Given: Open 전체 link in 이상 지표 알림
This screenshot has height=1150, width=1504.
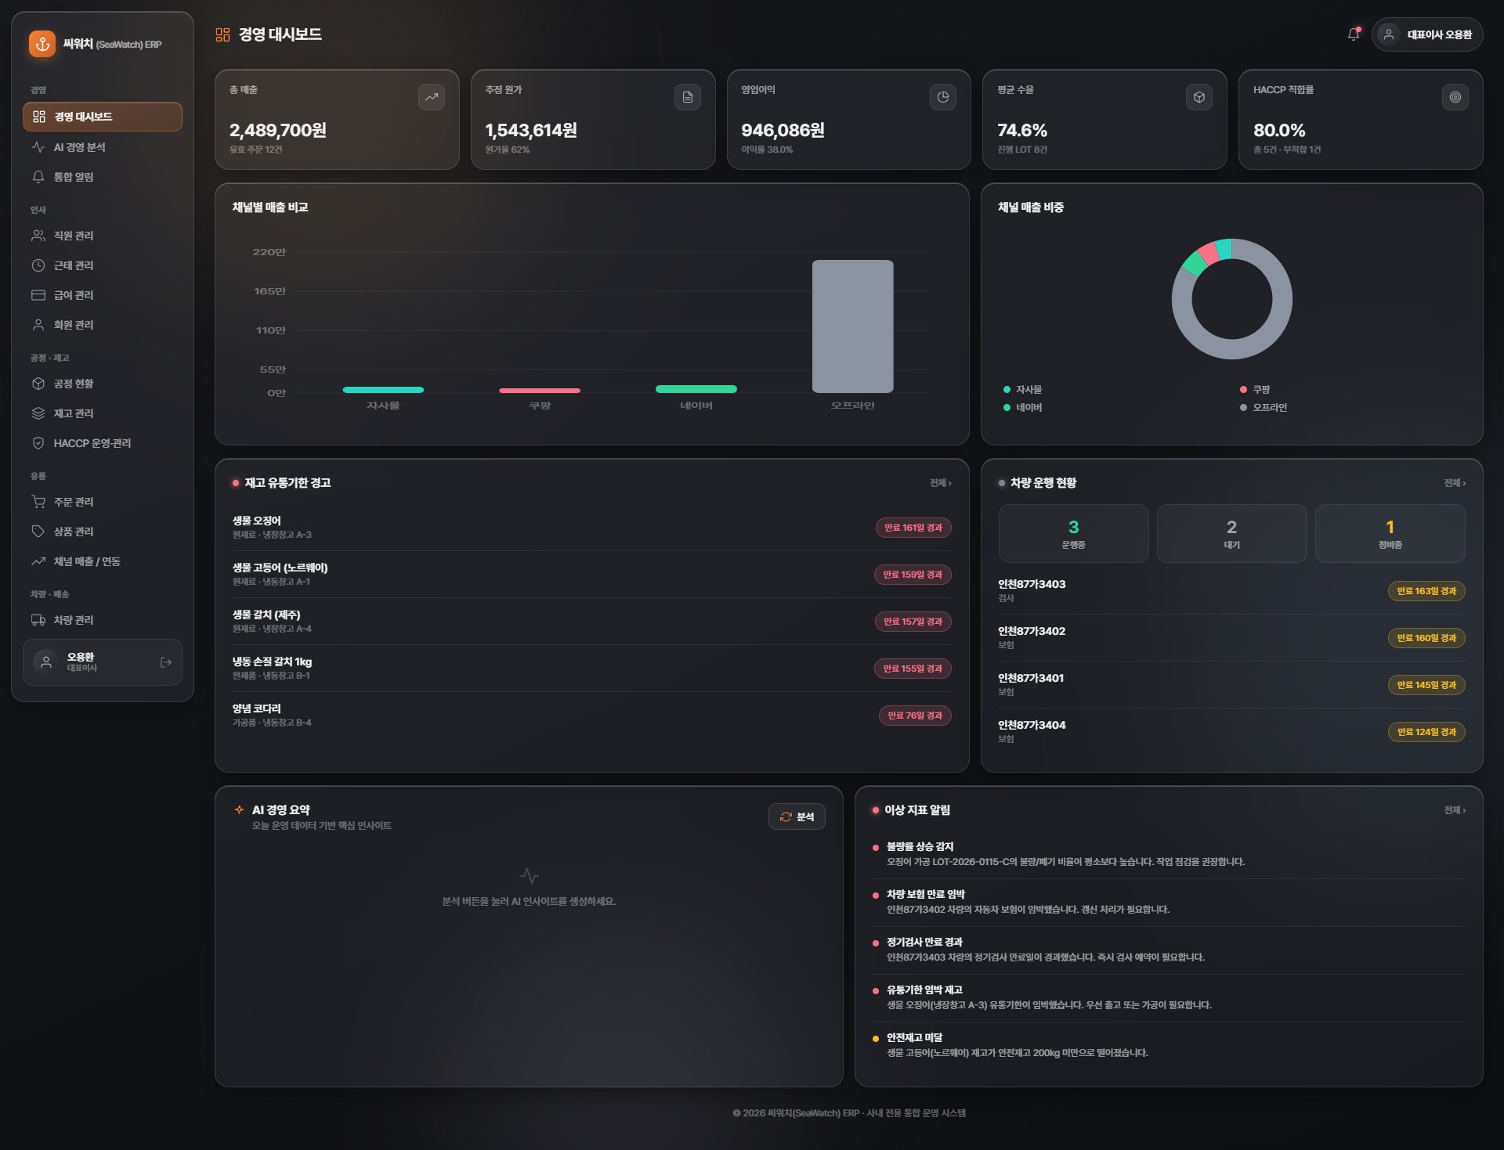Looking at the screenshot, I should (1455, 810).
